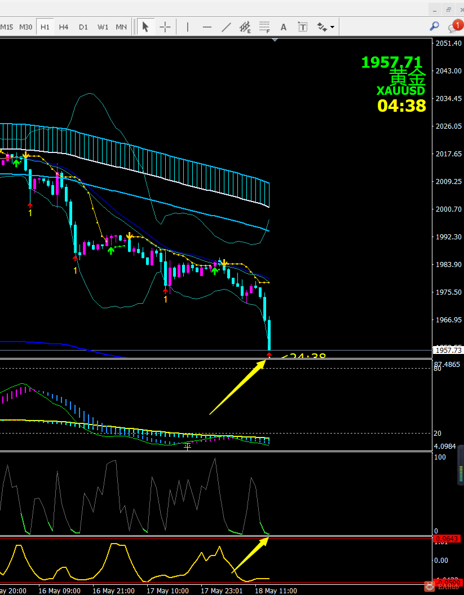The height and width of the screenshot is (595, 464).
Task: Minimize the inner chart window
Action: [x=435, y=10]
